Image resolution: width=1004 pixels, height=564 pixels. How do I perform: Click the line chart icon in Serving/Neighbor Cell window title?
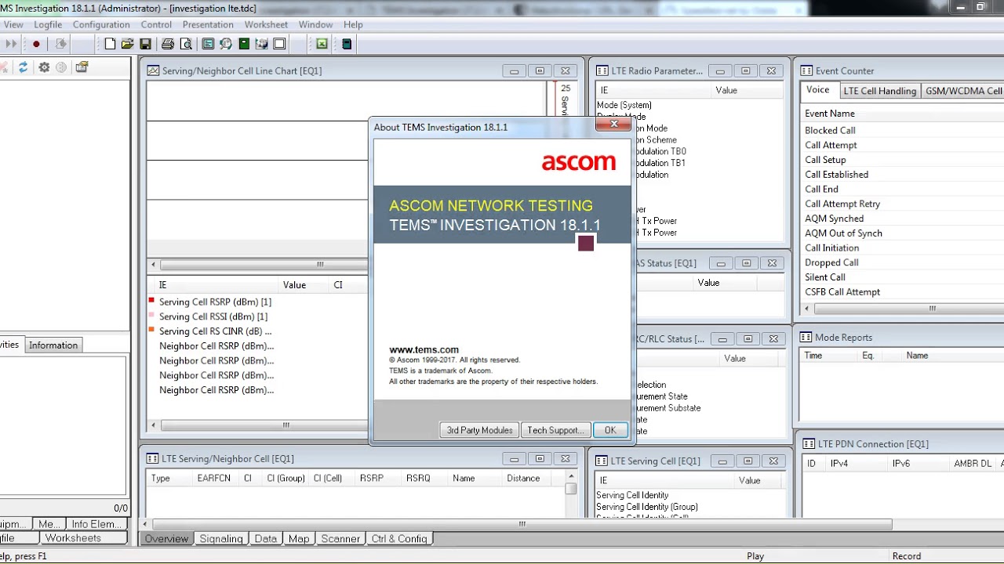coord(154,70)
